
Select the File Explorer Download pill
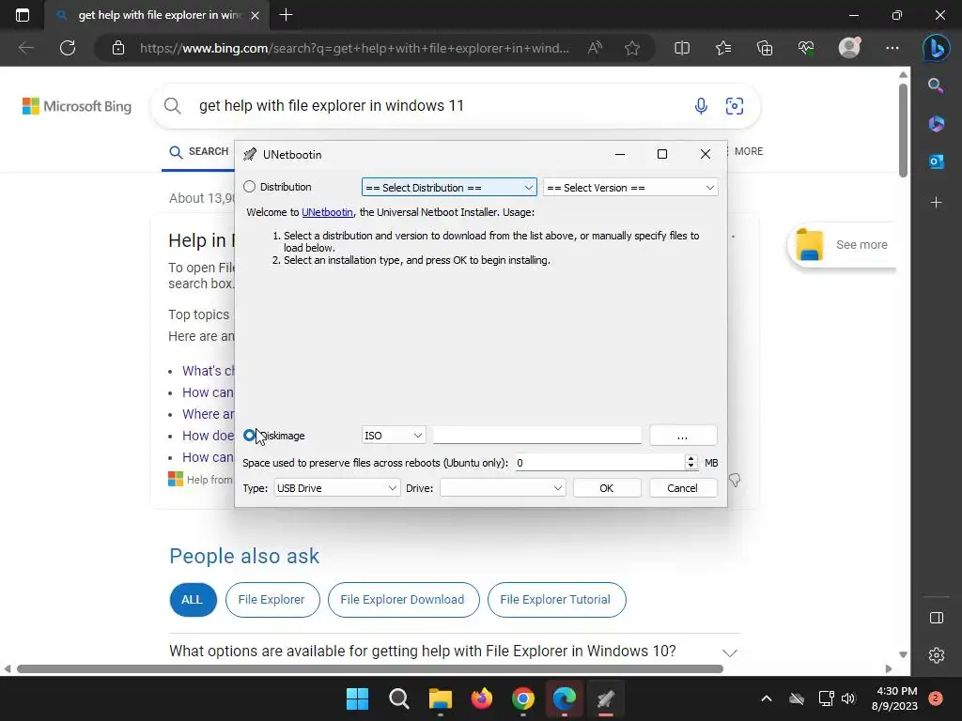402,600
